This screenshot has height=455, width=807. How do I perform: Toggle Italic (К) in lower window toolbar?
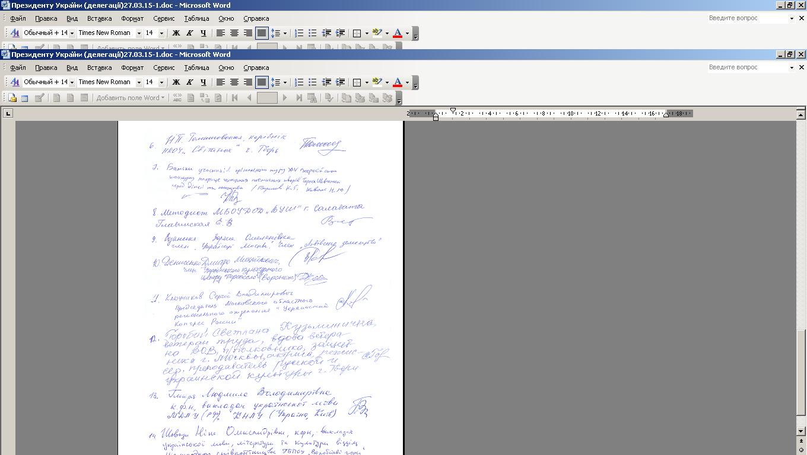189,82
